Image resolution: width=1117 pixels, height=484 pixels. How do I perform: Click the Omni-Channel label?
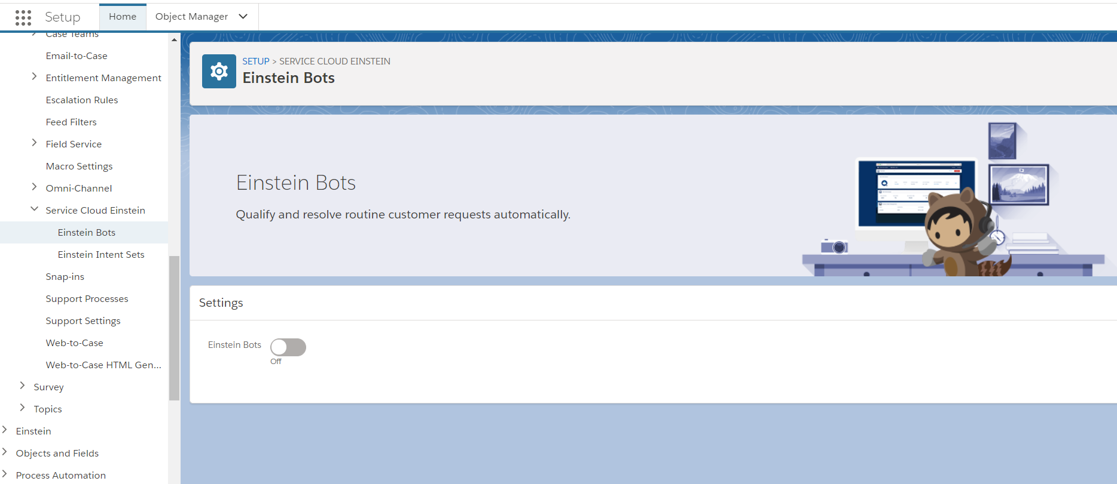(79, 188)
